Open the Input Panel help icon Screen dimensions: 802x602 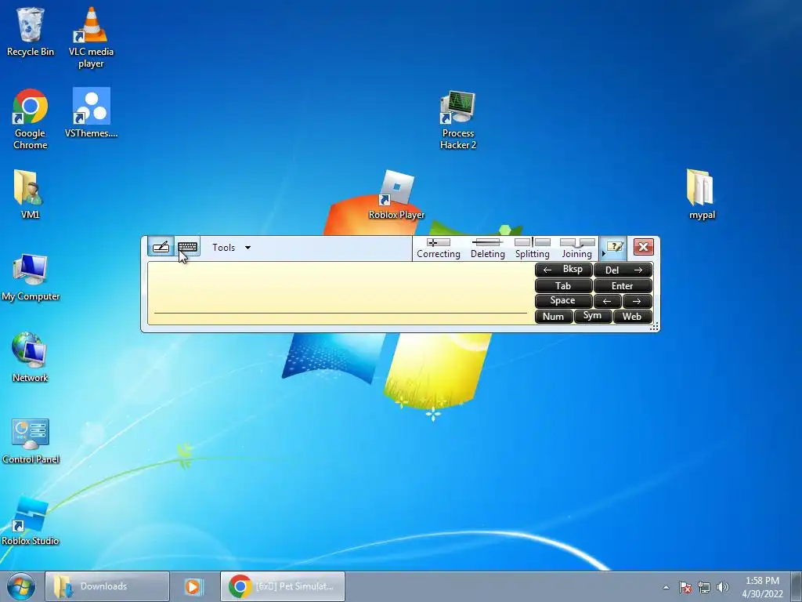click(614, 247)
